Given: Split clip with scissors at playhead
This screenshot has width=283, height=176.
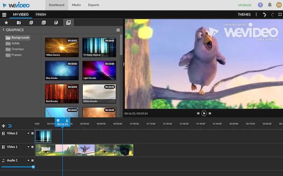Looking at the screenshot, I should pos(67,121).
